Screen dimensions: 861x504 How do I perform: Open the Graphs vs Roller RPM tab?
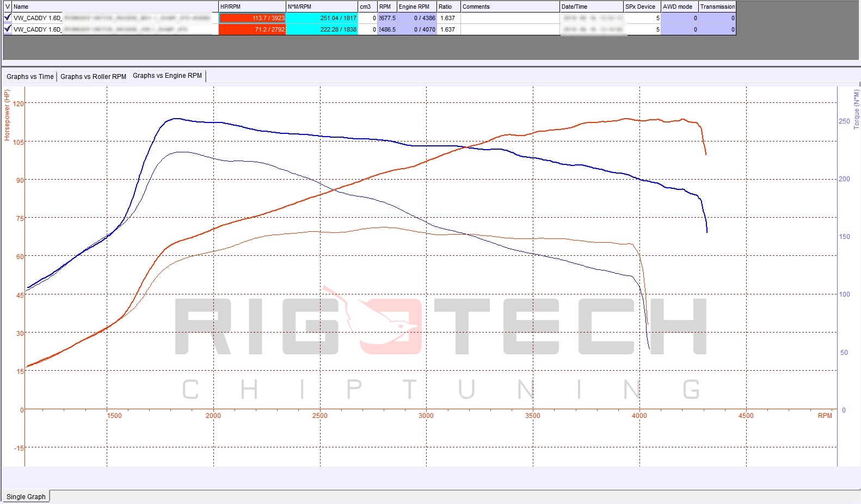(x=93, y=77)
